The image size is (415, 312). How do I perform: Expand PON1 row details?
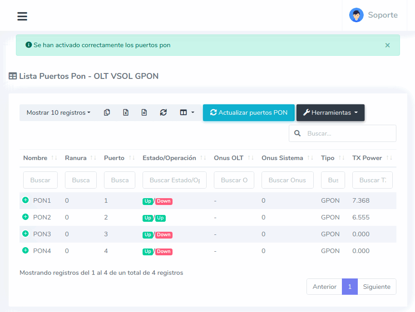[25, 200]
